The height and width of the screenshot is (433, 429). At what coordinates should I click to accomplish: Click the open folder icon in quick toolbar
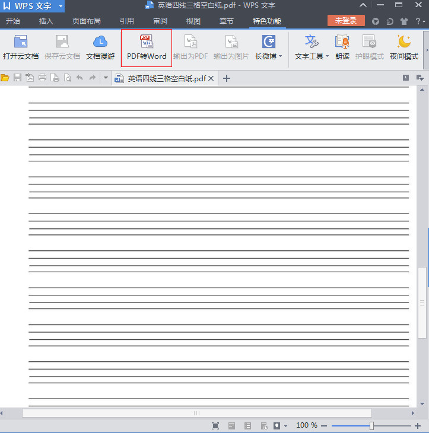click(x=5, y=78)
